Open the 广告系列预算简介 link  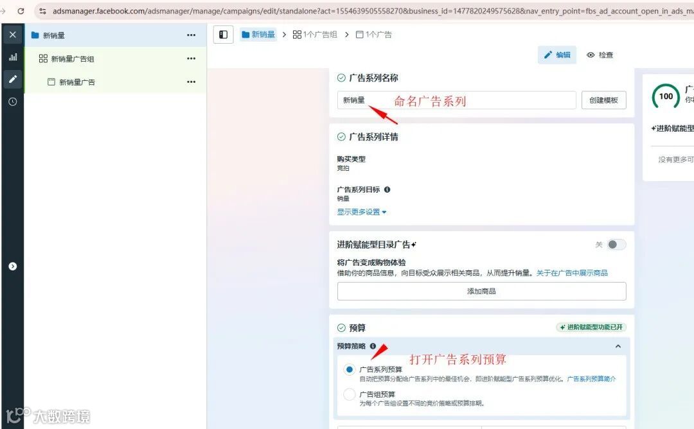pyautogui.click(x=591, y=379)
